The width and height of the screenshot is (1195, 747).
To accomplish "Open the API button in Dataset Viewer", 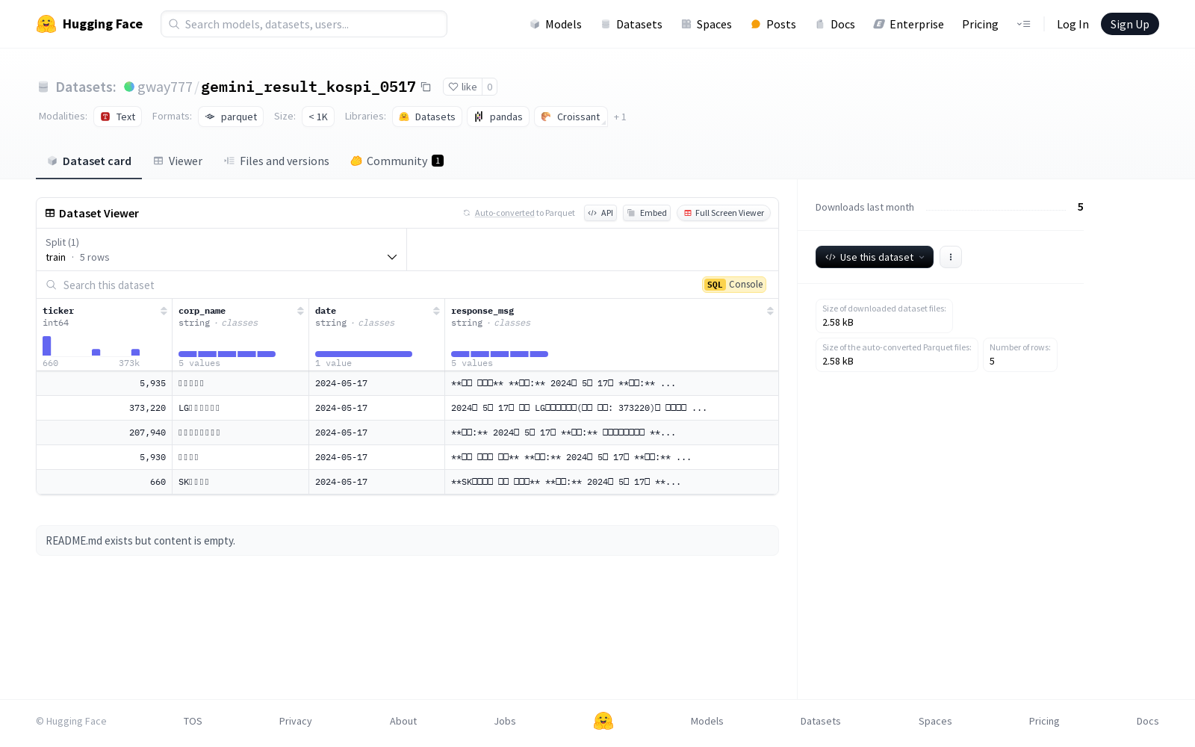I will (600, 213).
